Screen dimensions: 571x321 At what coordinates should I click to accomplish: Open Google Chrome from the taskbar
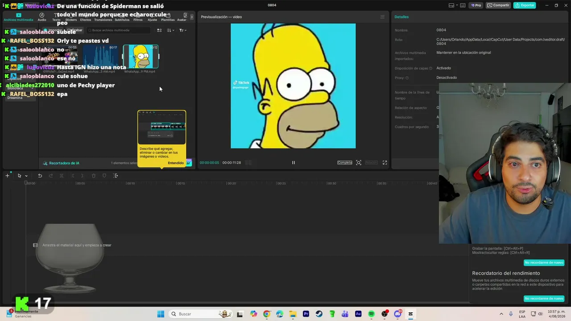pos(267,314)
